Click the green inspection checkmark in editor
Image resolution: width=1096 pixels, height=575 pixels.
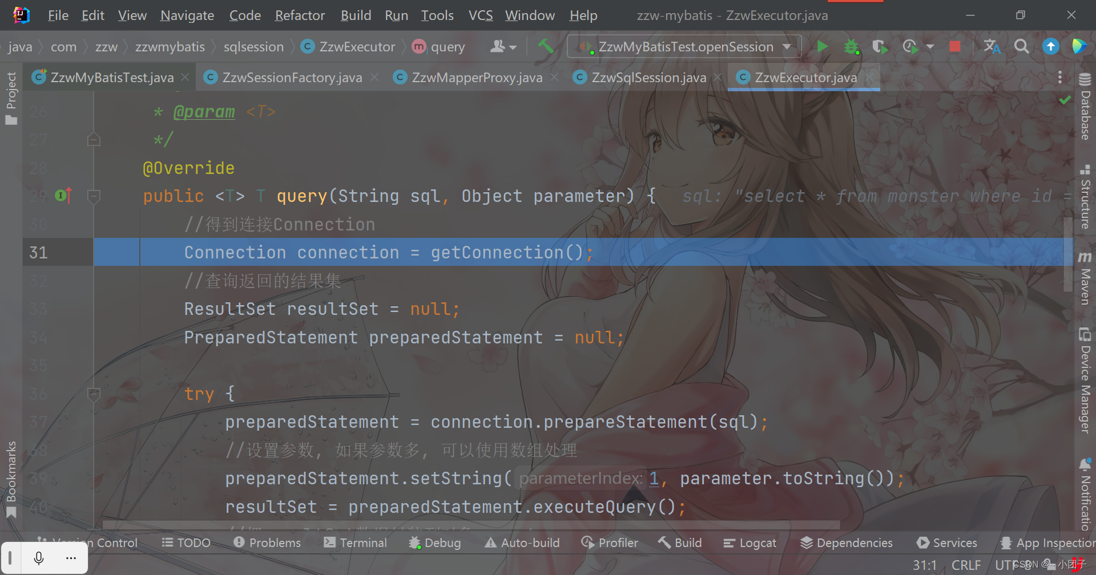tap(1065, 100)
